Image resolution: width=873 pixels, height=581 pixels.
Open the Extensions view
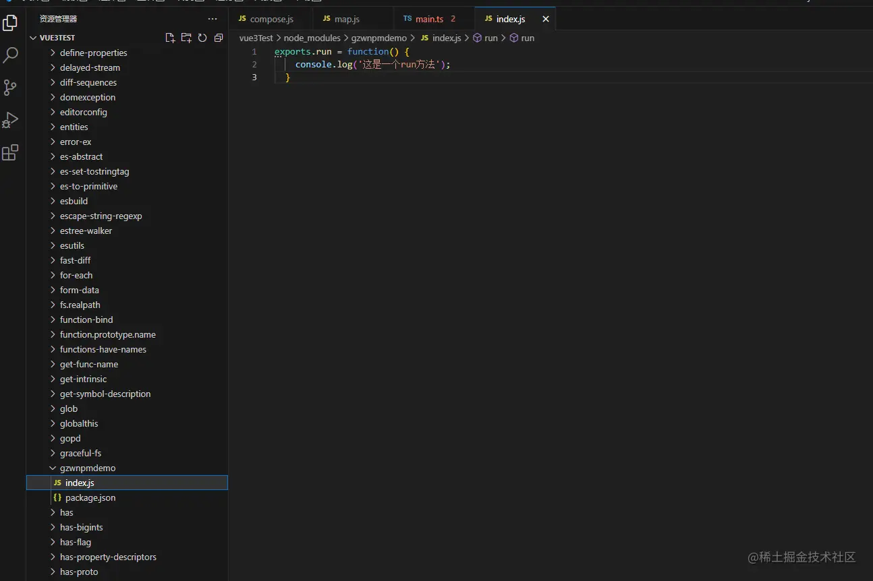tap(10, 153)
